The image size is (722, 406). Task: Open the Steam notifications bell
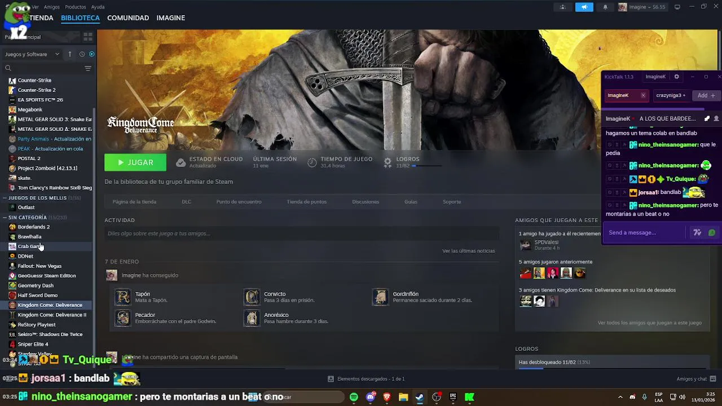605,7
